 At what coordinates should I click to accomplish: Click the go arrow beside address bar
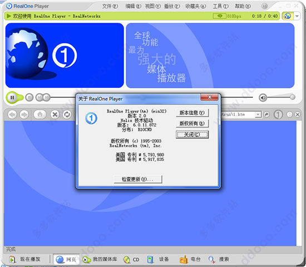click(x=266, y=114)
